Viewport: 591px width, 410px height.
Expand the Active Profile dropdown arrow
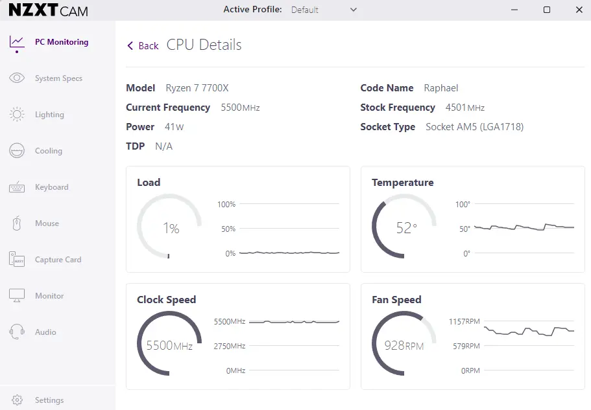click(353, 10)
